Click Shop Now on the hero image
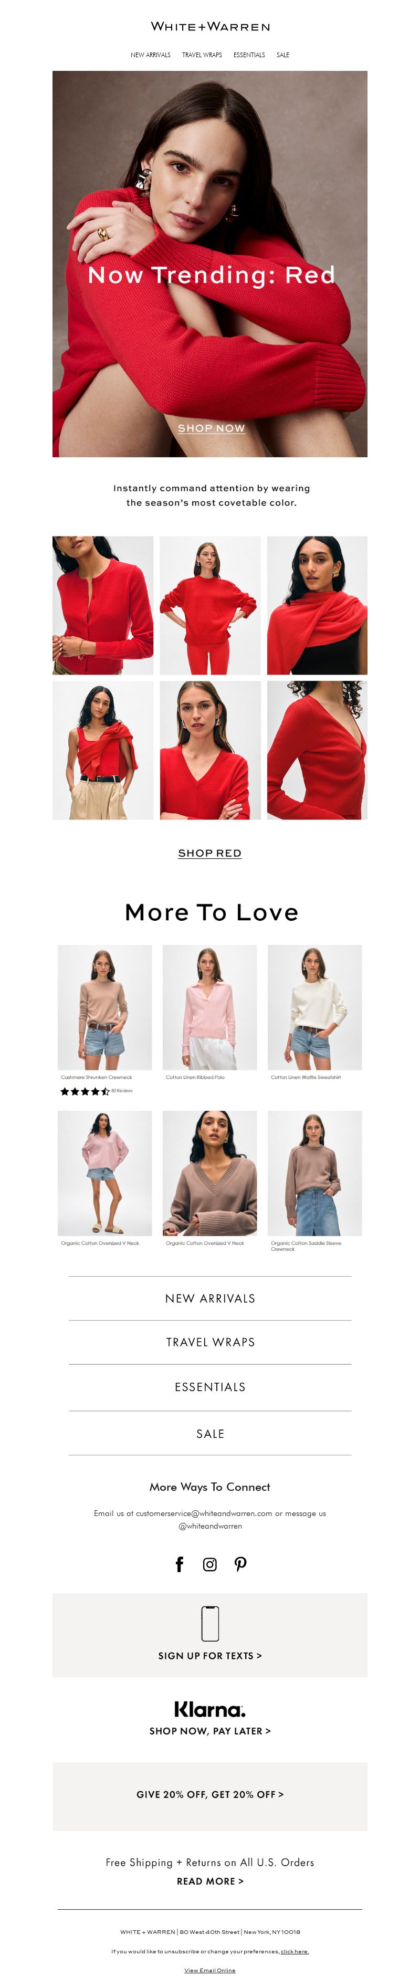The height and width of the screenshot is (1988, 420). [211, 428]
